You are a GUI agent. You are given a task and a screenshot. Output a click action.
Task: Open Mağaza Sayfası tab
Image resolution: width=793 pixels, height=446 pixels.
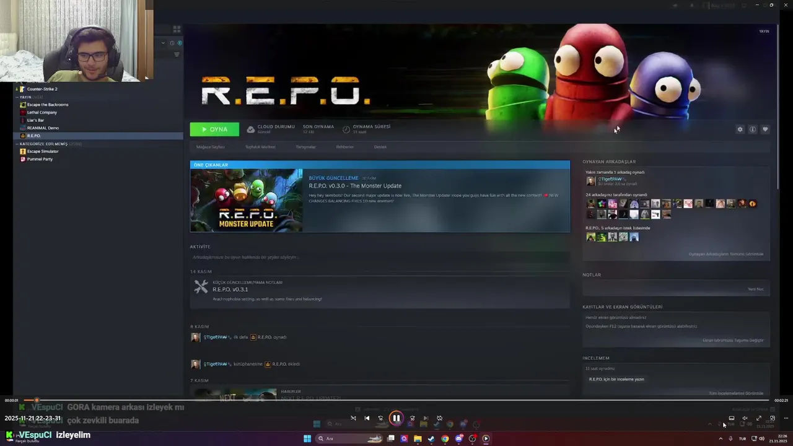coord(210,147)
